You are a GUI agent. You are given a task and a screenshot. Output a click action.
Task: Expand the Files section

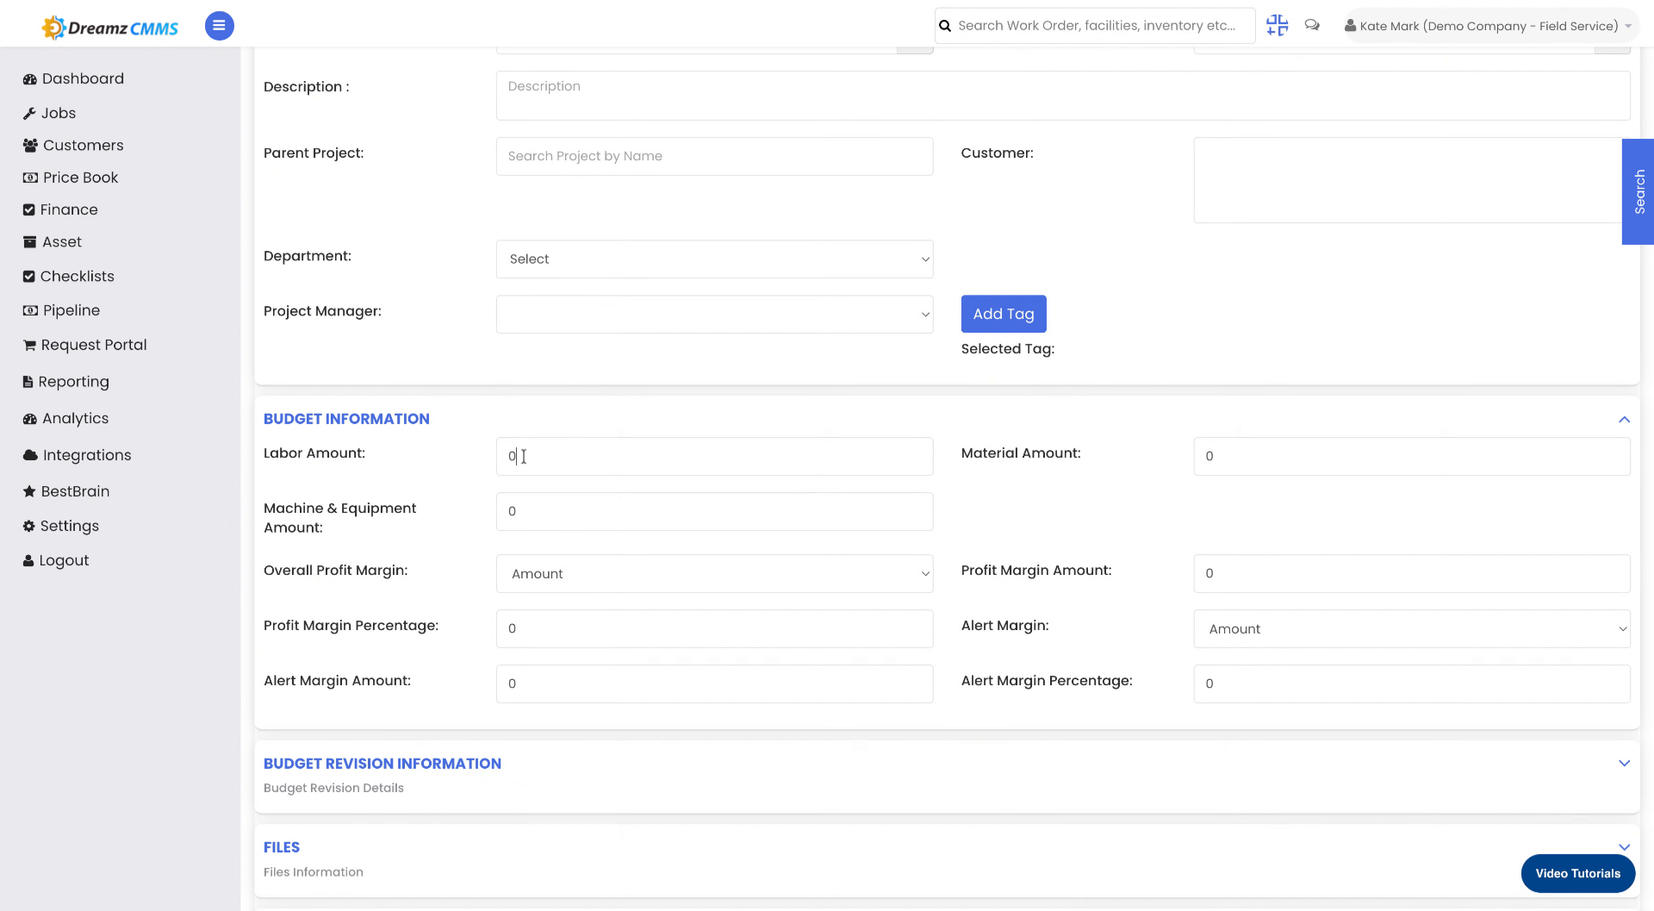[x=1624, y=847]
